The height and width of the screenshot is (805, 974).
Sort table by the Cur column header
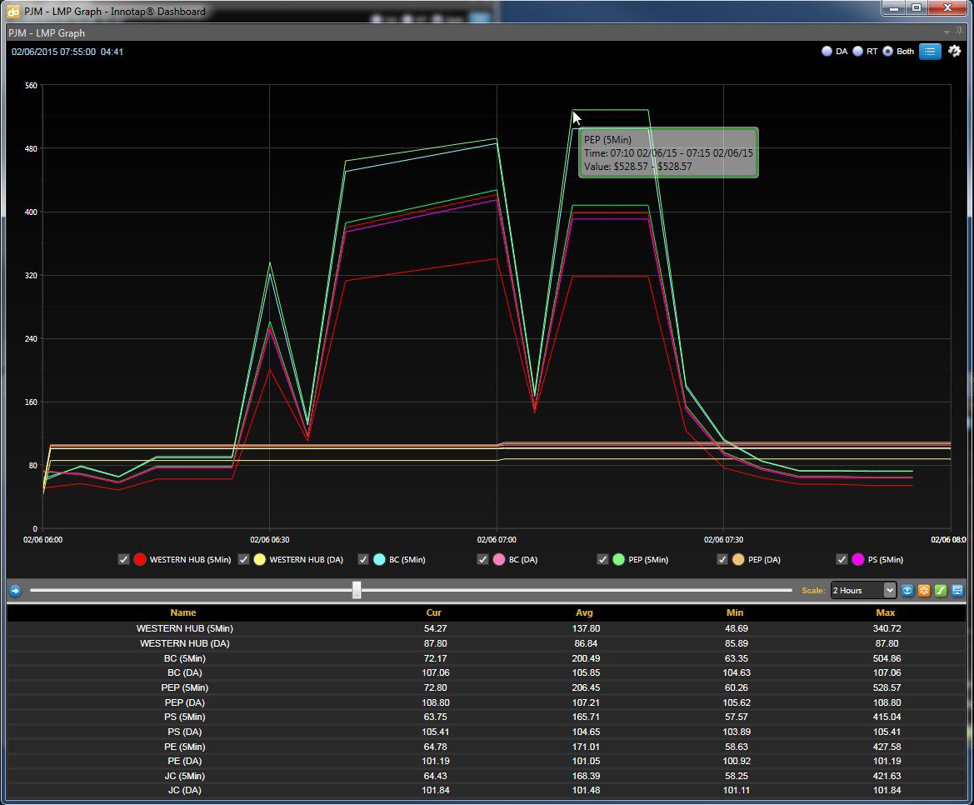click(433, 612)
